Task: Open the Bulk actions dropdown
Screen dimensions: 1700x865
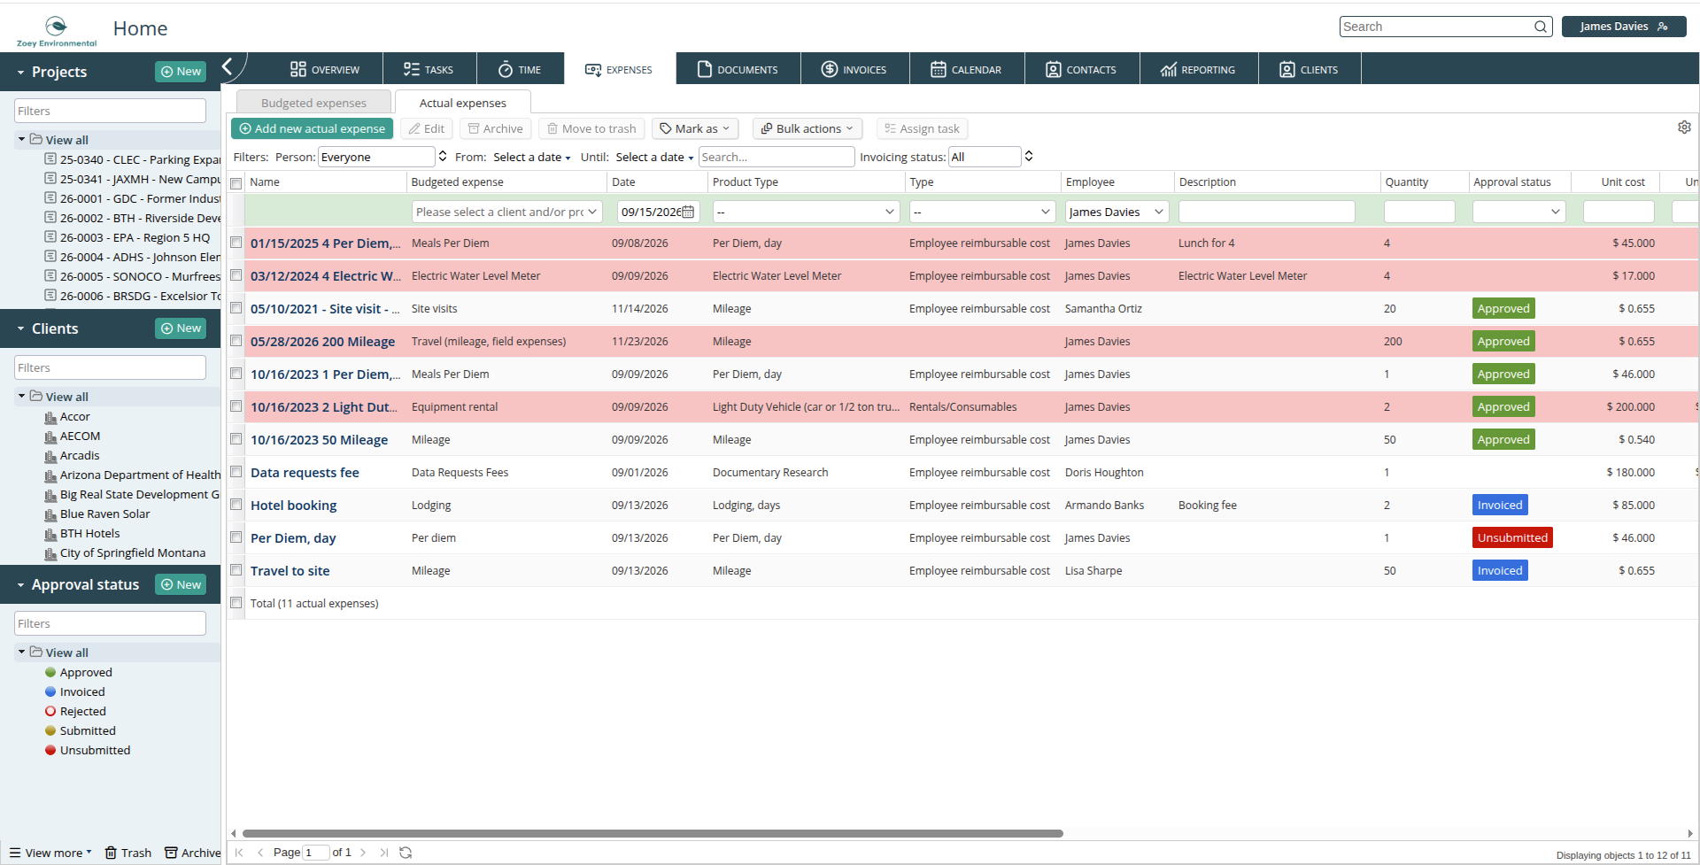Action: click(x=807, y=128)
